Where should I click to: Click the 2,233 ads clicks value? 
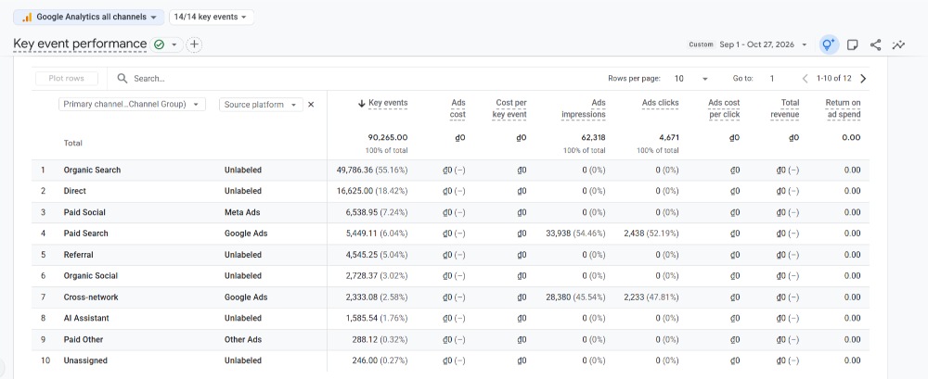pos(636,297)
